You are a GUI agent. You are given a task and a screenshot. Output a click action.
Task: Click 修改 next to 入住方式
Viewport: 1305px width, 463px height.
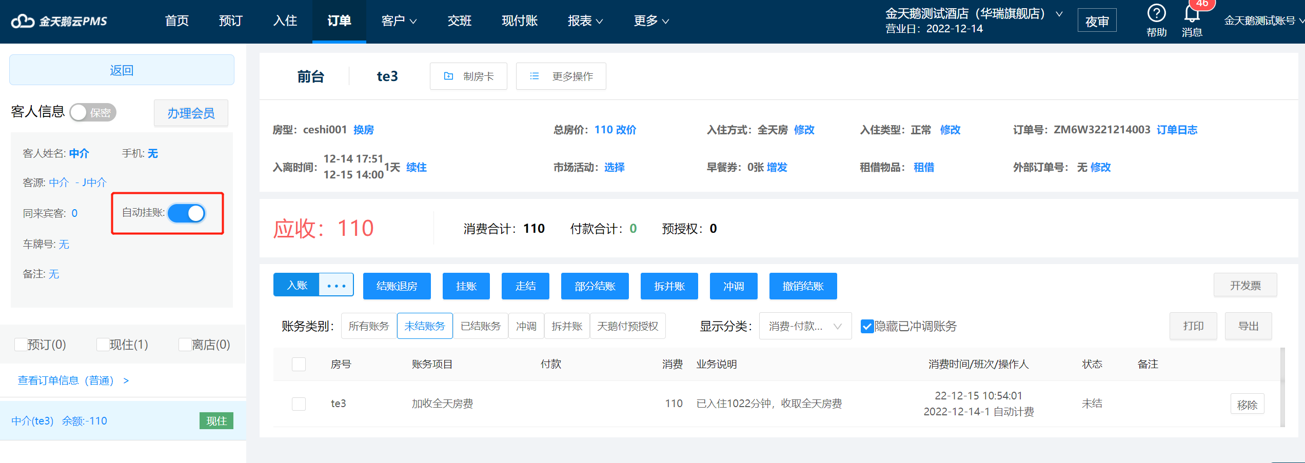click(804, 130)
